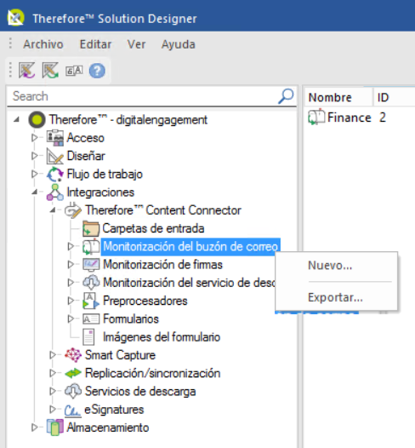This screenshot has width=415, height=448.
Task: Click the Integraciones network icon
Action: click(x=54, y=192)
